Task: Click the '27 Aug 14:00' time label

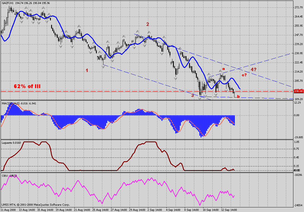Action: [119, 210]
